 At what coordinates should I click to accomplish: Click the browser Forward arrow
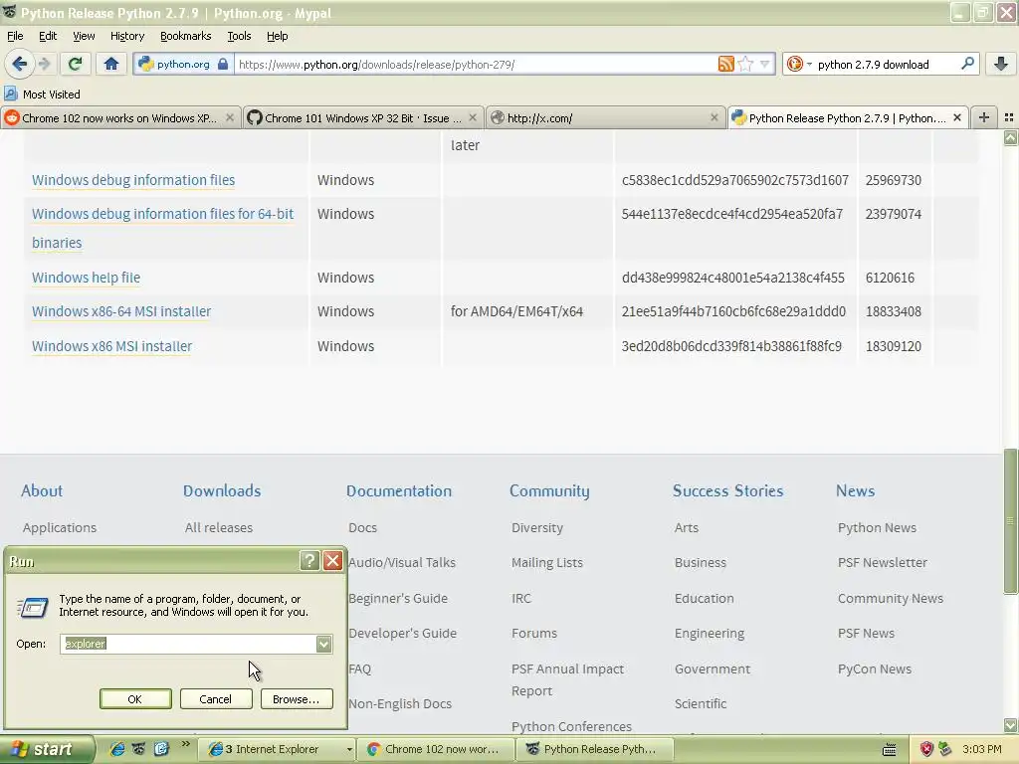click(x=44, y=64)
